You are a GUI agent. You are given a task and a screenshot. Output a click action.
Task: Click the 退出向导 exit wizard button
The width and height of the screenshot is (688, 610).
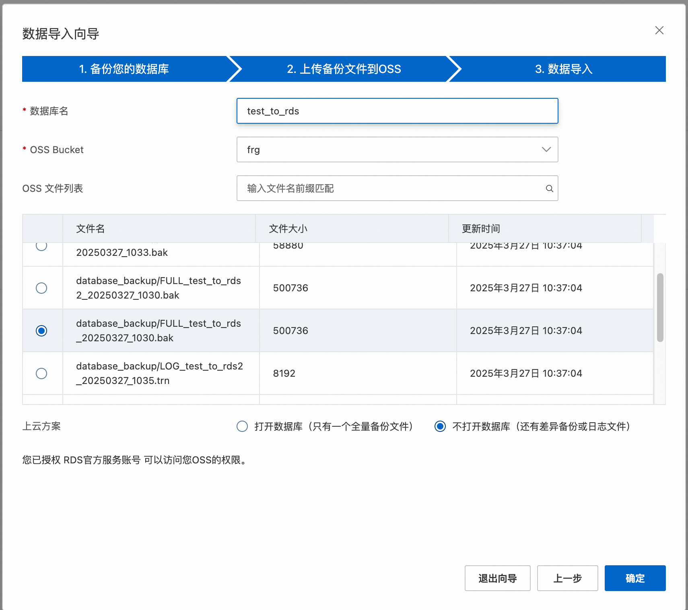497,578
